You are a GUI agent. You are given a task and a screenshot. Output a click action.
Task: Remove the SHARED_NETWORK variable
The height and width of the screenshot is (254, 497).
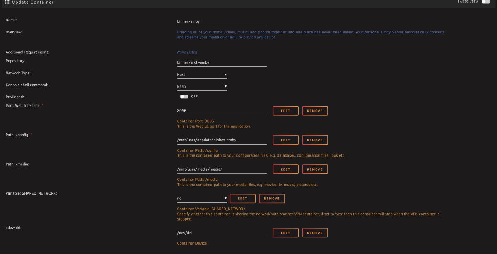click(x=272, y=198)
